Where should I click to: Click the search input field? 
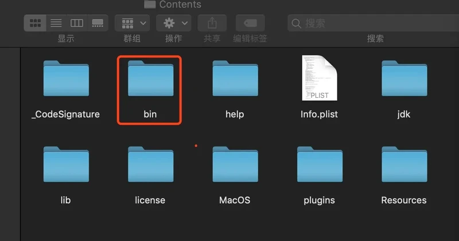(373, 23)
